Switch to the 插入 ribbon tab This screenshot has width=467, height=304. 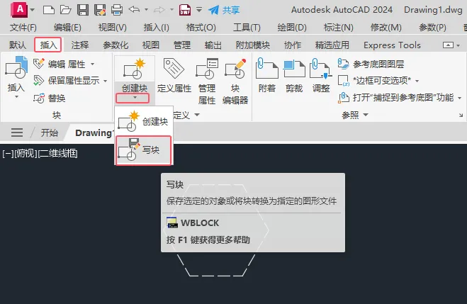point(48,45)
